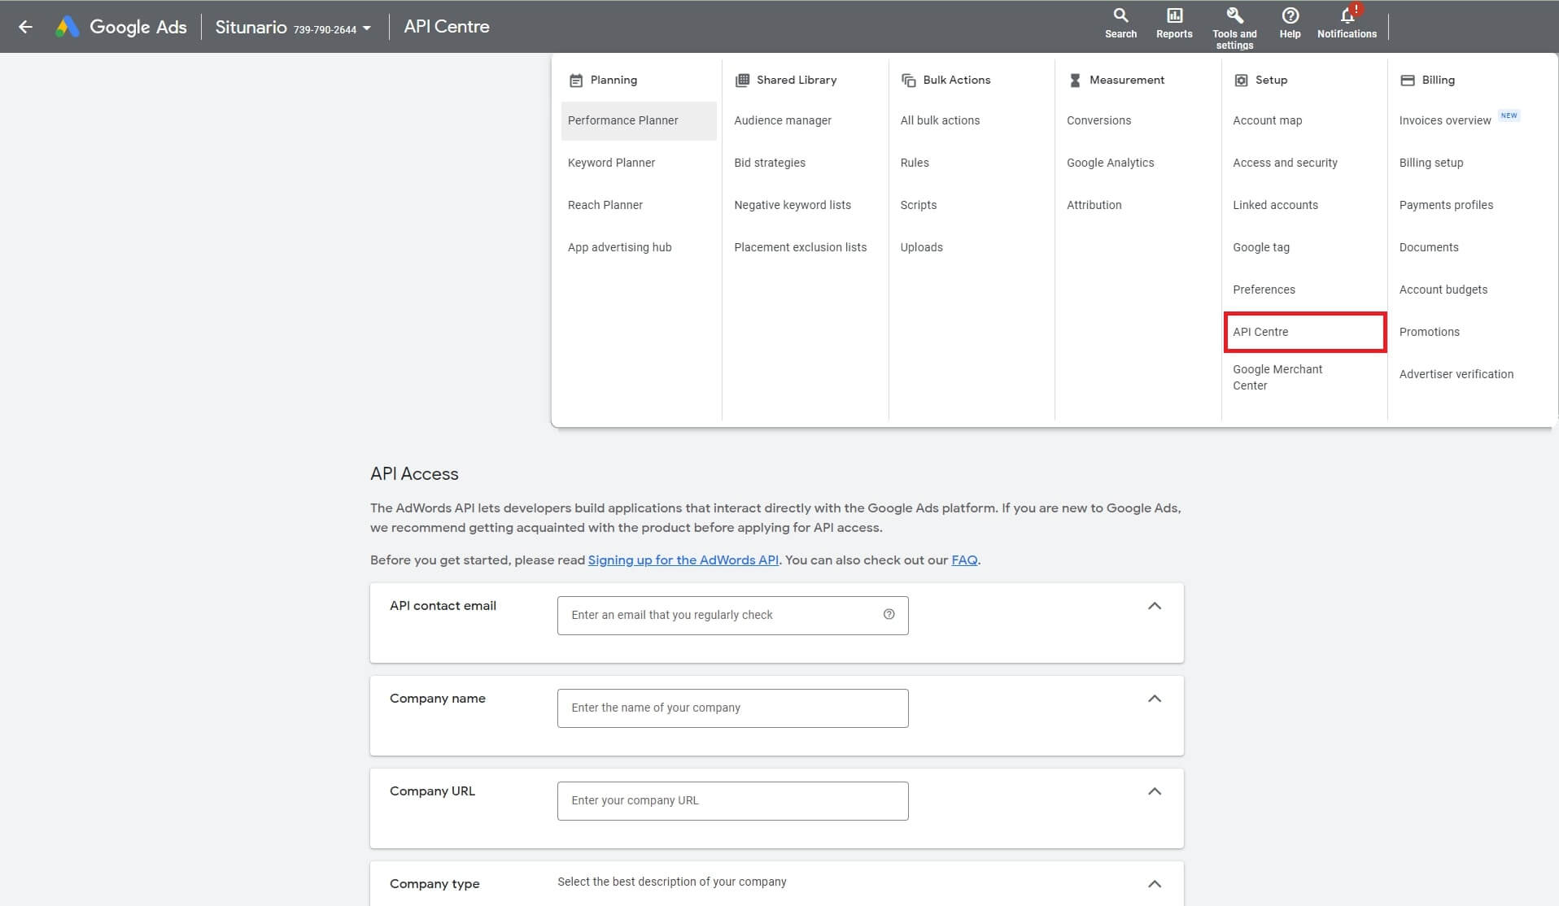Open Conversions under Measurement
The width and height of the screenshot is (1559, 906).
1098,120
